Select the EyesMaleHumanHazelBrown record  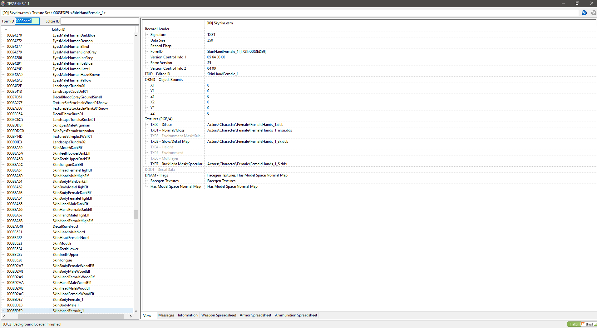tap(76, 75)
